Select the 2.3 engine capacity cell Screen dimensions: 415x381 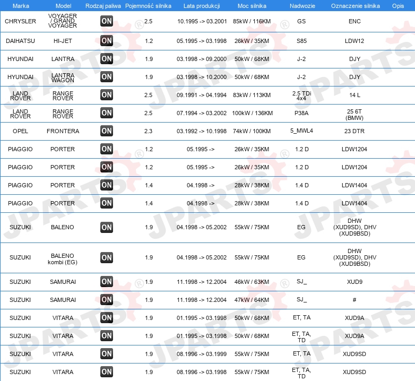tap(148, 131)
